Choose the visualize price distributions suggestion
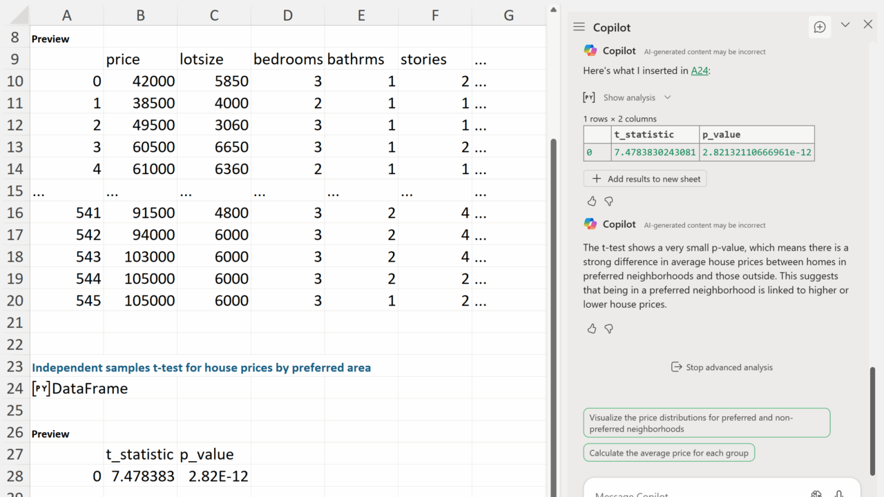The height and width of the screenshot is (497, 884). click(707, 422)
